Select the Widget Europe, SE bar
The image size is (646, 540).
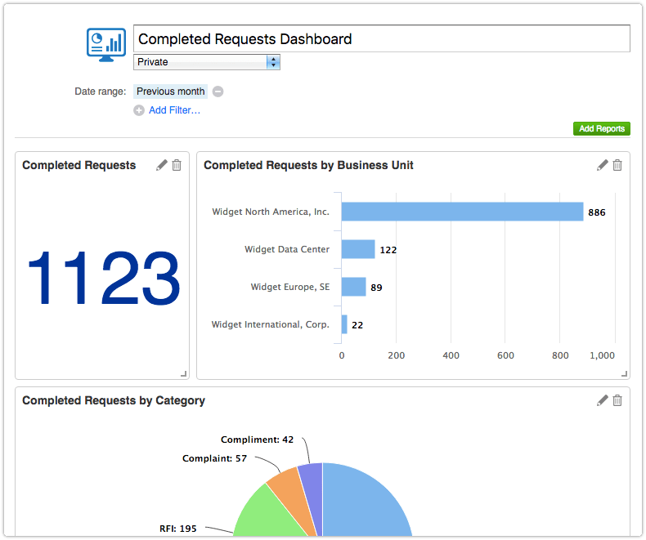tap(353, 287)
